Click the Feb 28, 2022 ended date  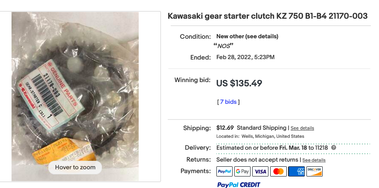(x=245, y=57)
